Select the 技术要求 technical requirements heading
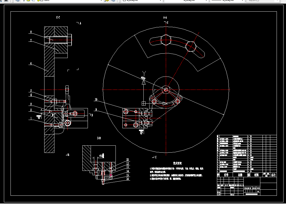286x204 pixels. [177, 163]
